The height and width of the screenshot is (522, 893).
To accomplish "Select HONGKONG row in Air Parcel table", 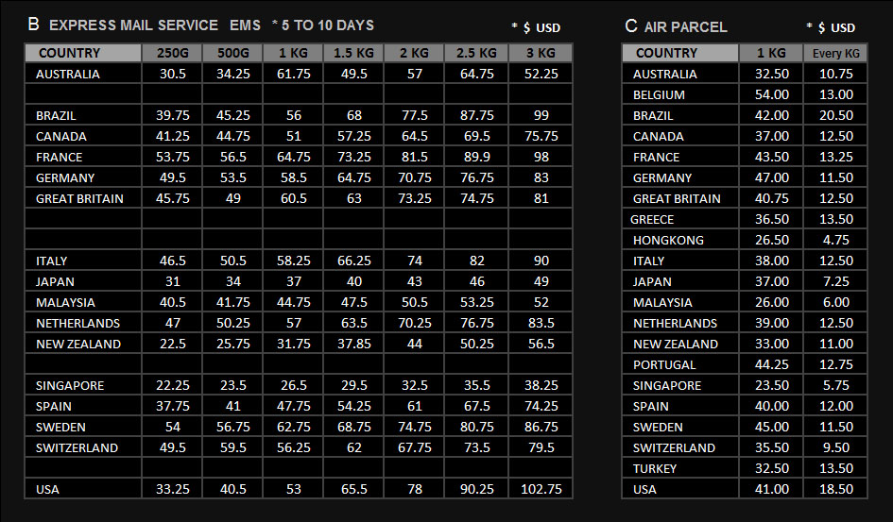I will pyautogui.click(x=745, y=240).
